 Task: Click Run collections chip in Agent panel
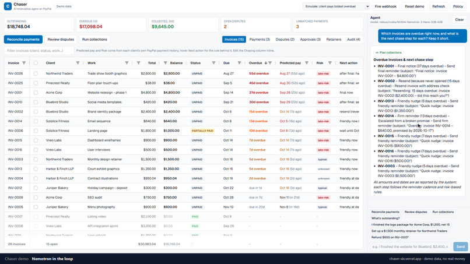(443, 212)
